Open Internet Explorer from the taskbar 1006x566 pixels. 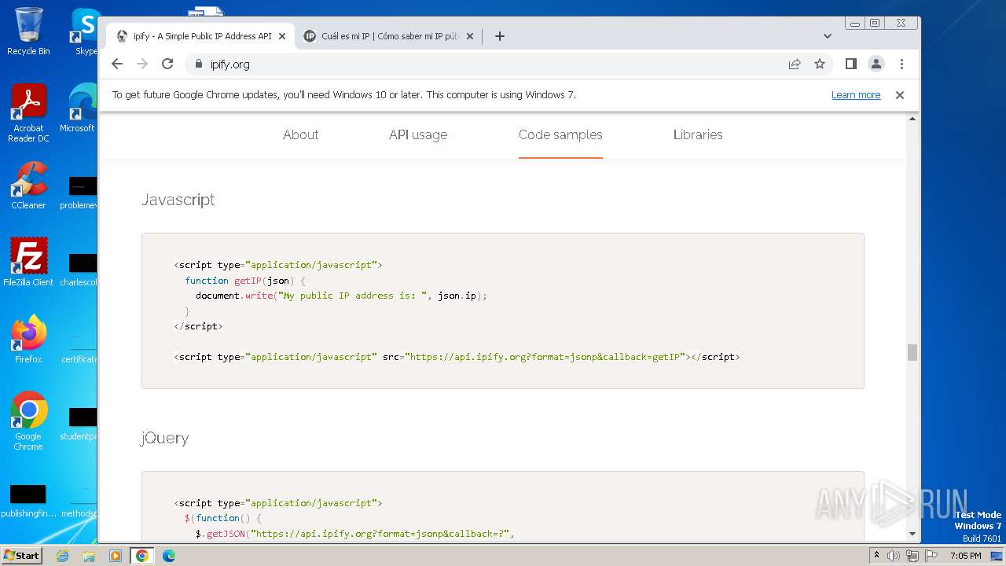pyautogui.click(x=62, y=556)
